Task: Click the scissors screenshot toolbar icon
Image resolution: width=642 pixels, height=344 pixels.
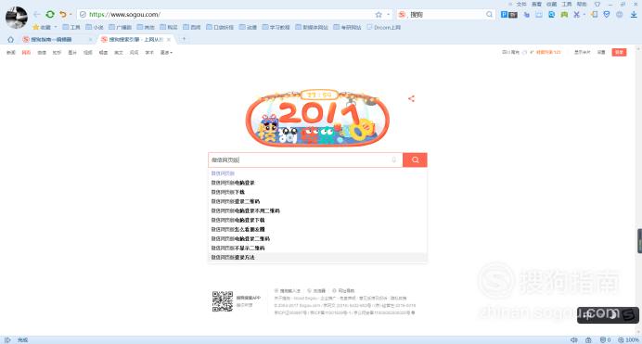Action: pos(576,14)
